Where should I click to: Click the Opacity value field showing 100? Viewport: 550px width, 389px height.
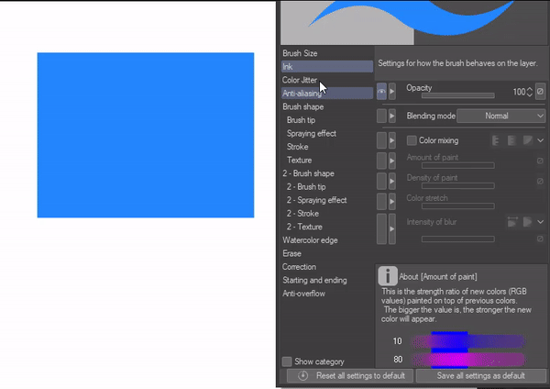click(519, 92)
